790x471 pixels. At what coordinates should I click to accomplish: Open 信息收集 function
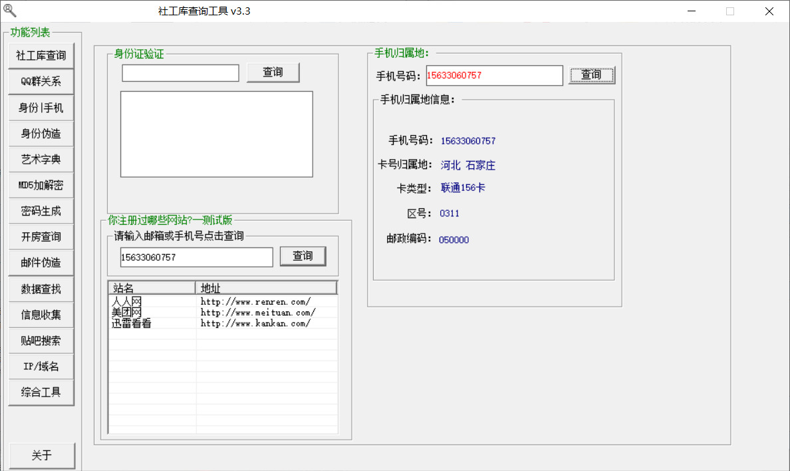(41, 315)
